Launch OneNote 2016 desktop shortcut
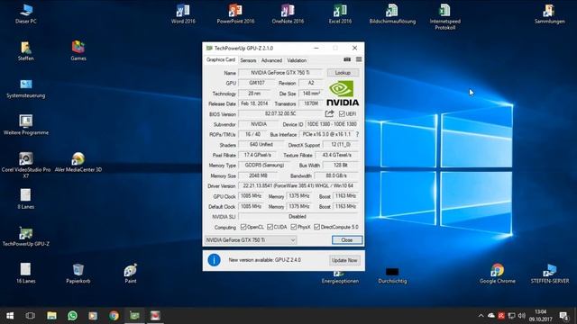The image size is (577, 324). pos(288,13)
